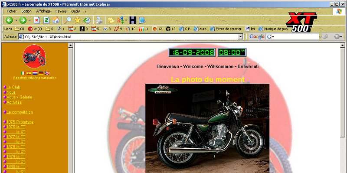Expand the translate icon dropdown arrow
Screen dimensions: 347x173
126,20
